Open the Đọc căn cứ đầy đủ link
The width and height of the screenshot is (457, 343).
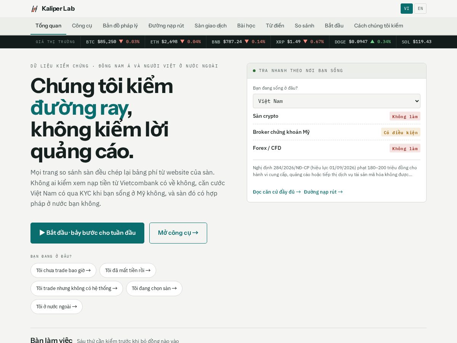(x=277, y=192)
